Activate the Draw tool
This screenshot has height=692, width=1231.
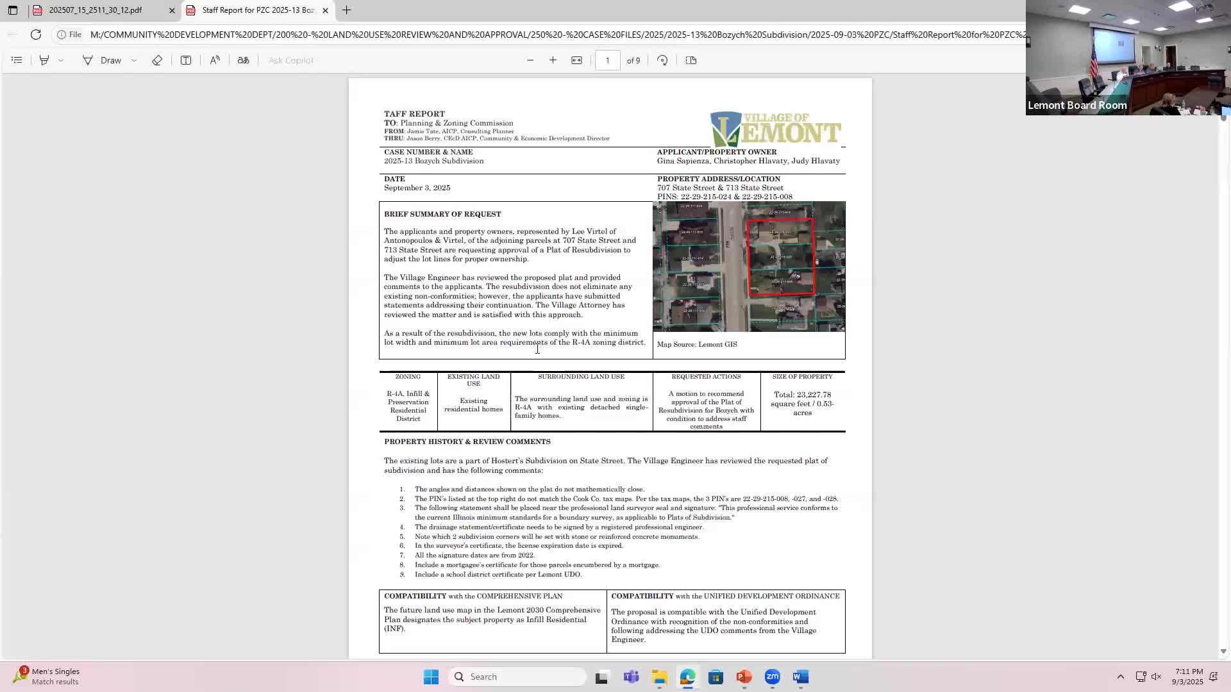point(102,60)
